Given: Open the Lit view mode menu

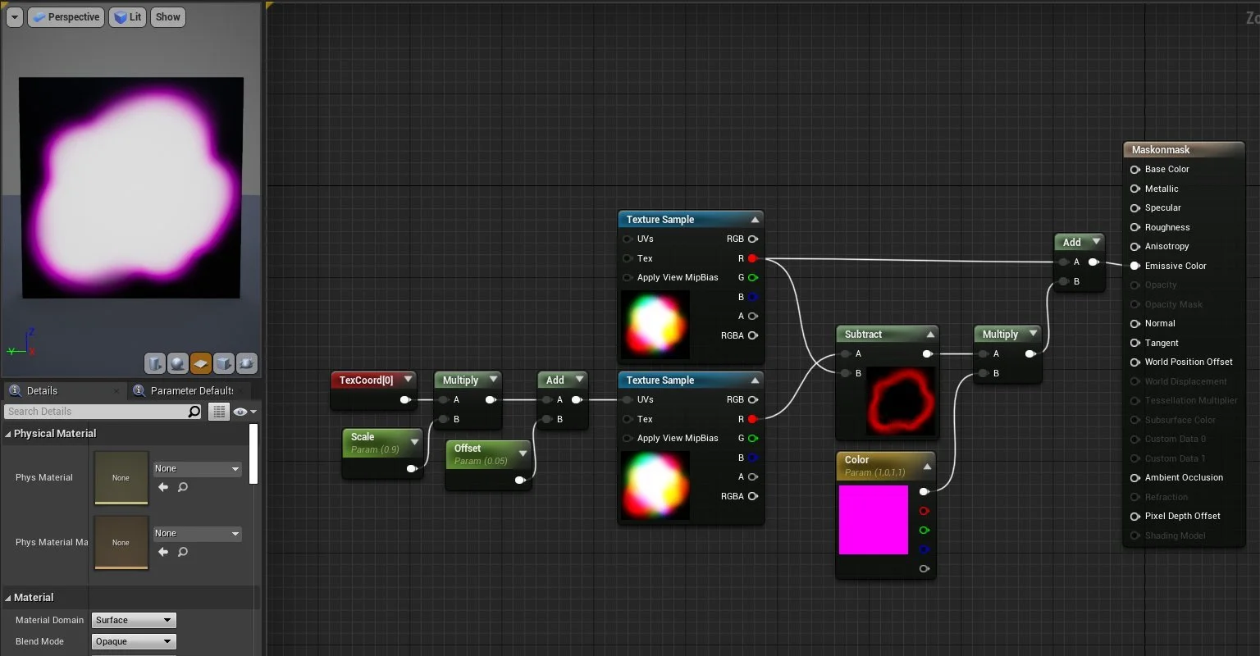Looking at the screenshot, I should [x=126, y=16].
